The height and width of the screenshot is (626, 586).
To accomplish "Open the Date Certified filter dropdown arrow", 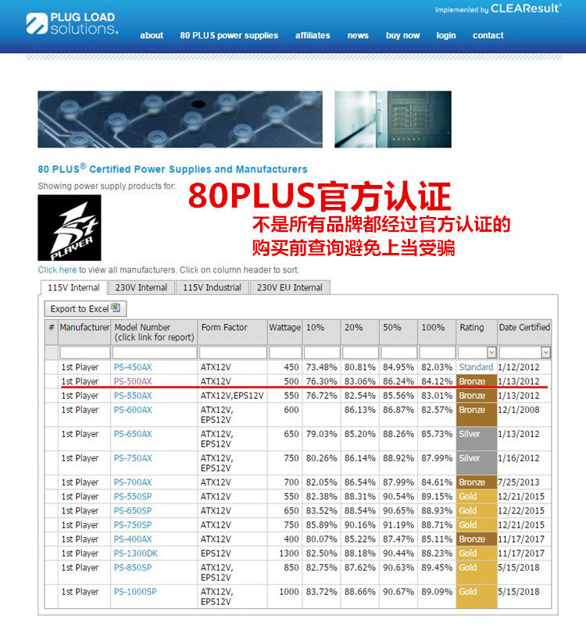I will pyautogui.click(x=545, y=353).
